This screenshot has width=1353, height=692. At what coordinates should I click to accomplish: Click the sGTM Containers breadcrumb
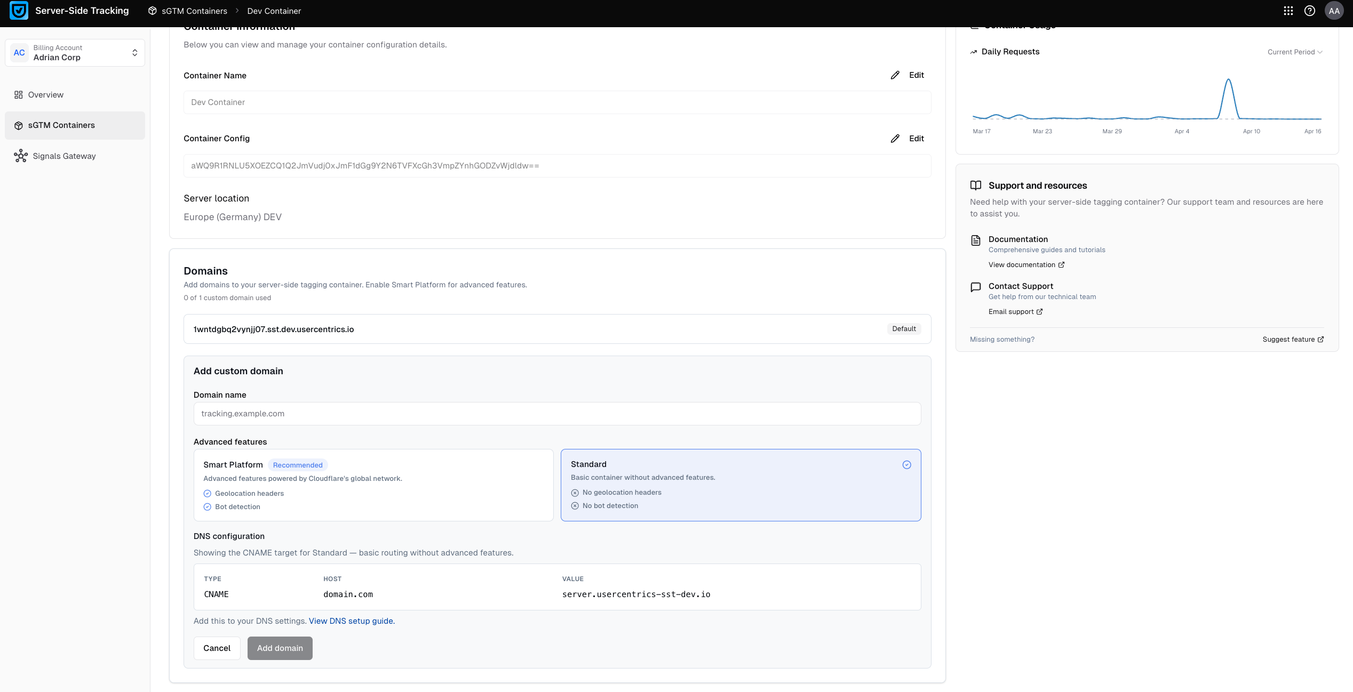(194, 11)
